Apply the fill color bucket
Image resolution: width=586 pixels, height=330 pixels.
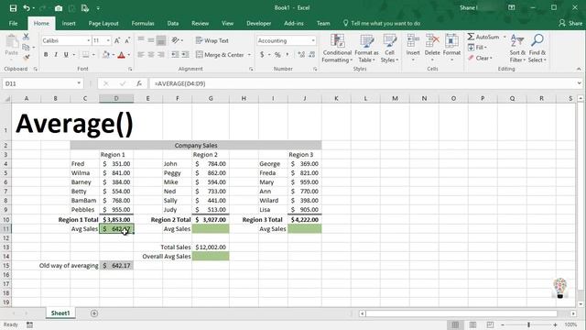(x=106, y=55)
